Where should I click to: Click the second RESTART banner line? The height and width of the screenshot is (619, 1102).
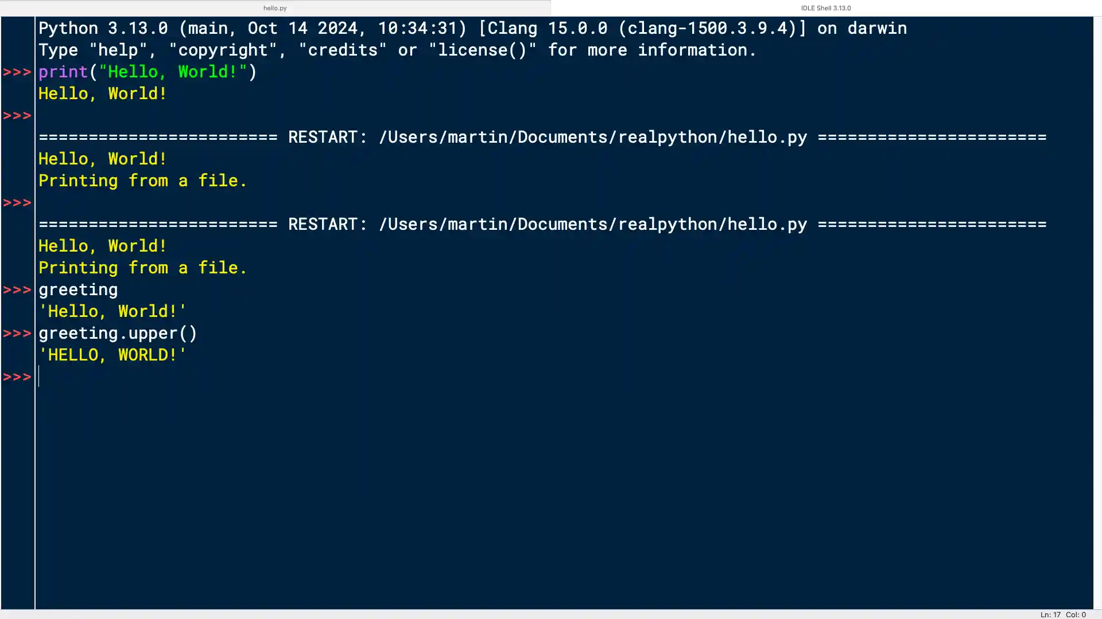click(x=542, y=224)
